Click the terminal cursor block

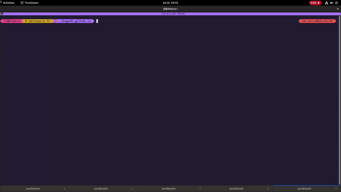pyautogui.click(x=97, y=21)
